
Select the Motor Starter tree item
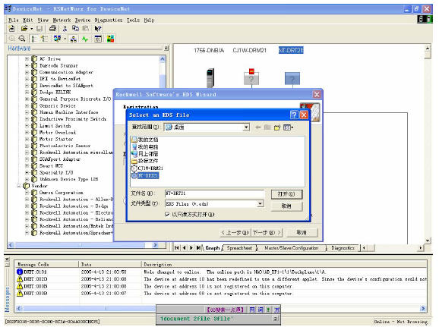pos(56,140)
